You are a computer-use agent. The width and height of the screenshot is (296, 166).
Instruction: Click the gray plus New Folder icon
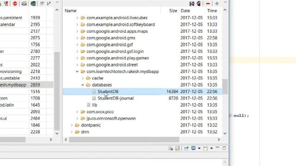217,4
